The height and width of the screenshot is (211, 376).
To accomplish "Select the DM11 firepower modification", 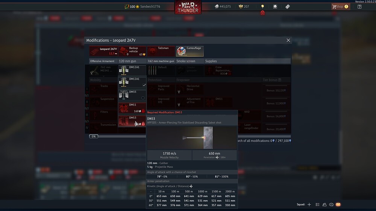I will tap(218, 102).
